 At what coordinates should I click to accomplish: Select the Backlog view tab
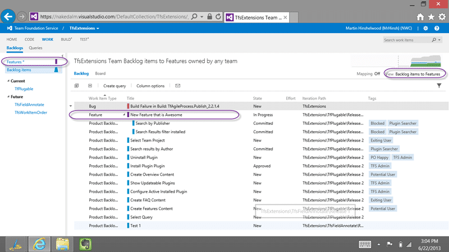[x=81, y=73]
